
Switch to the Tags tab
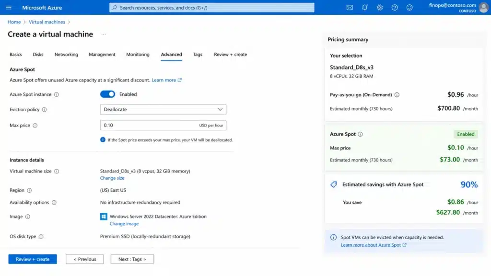198,55
